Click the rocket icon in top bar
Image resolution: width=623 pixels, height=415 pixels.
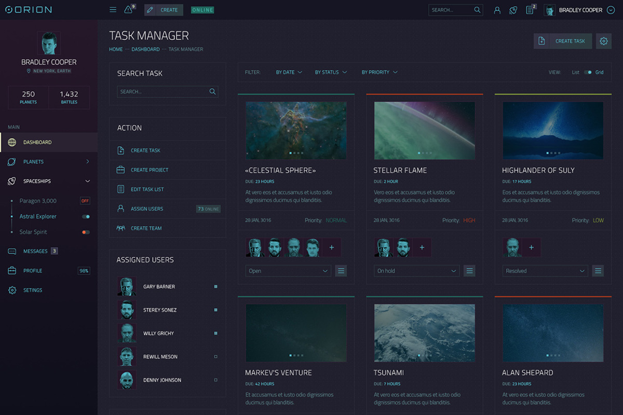coord(513,10)
